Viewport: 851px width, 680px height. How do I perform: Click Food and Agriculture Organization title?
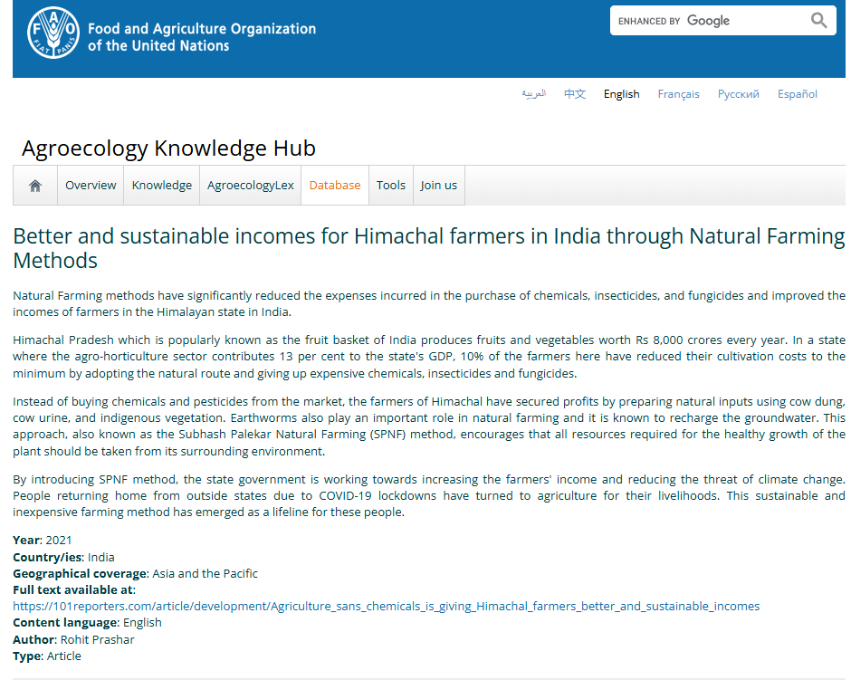(202, 37)
